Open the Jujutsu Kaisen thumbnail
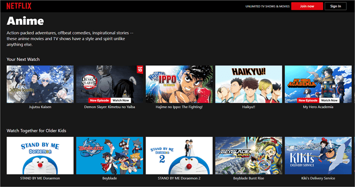Image resolution: width=355 pixels, height=187 pixels. 40,84
